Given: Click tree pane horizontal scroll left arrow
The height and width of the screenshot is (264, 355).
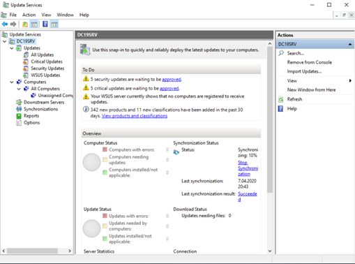Looking at the screenshot, I should 3,251.
